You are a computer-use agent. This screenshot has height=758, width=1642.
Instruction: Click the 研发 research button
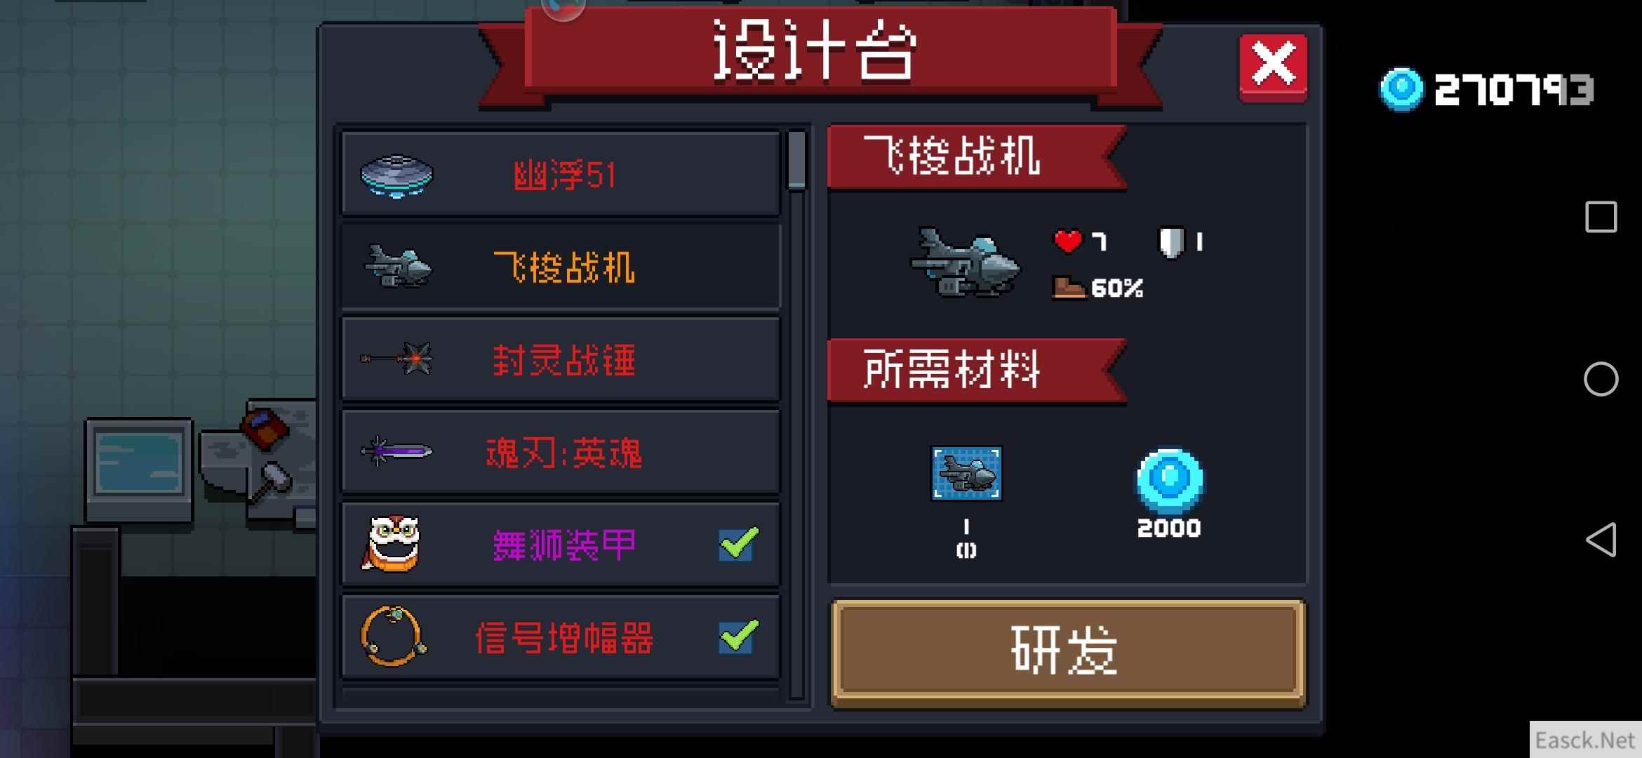click(x=1068, y=652)
